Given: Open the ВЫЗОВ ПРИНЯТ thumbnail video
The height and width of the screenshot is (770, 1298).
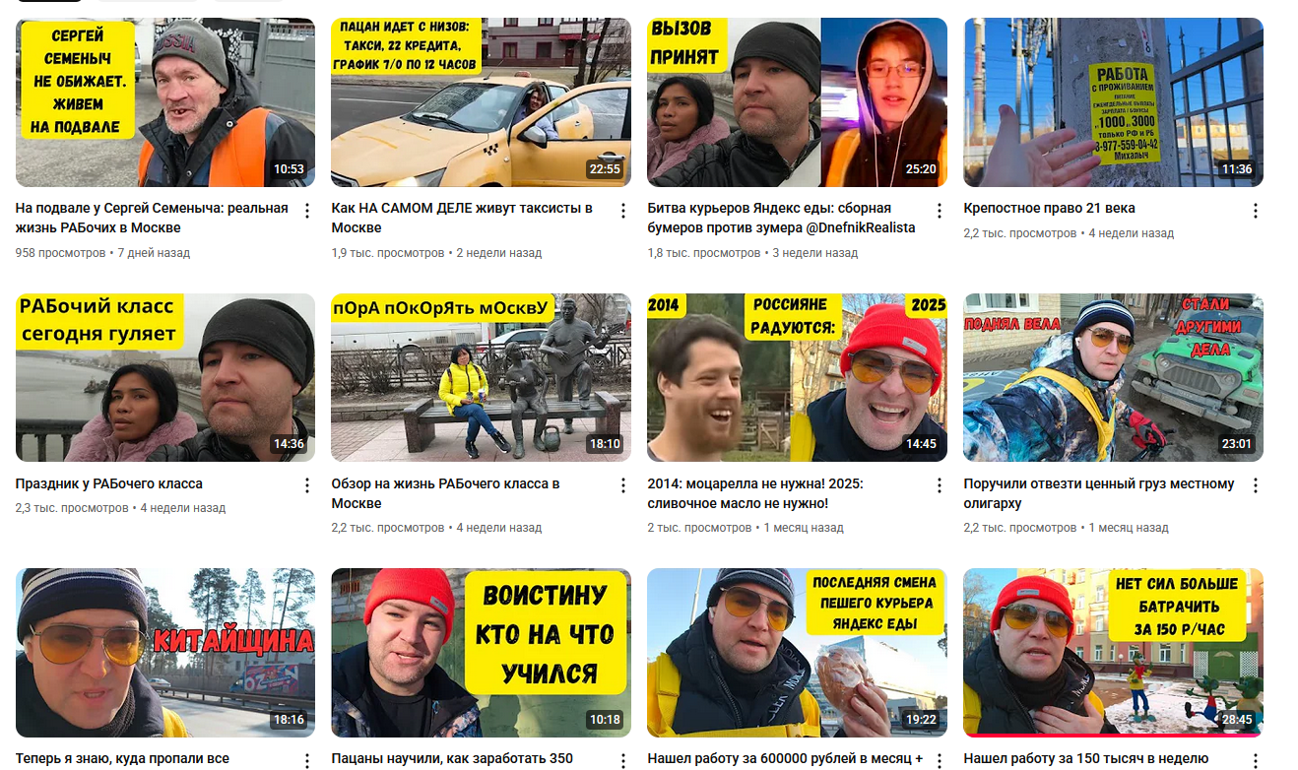Looking at the screenshot, I should click(x=797, y=102).
